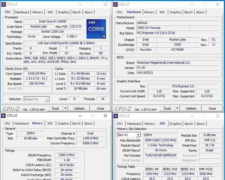This screenshot has height=180, width=225.
Task: Click the memory Size value "16 GBytes"
Action: (30, 138)
